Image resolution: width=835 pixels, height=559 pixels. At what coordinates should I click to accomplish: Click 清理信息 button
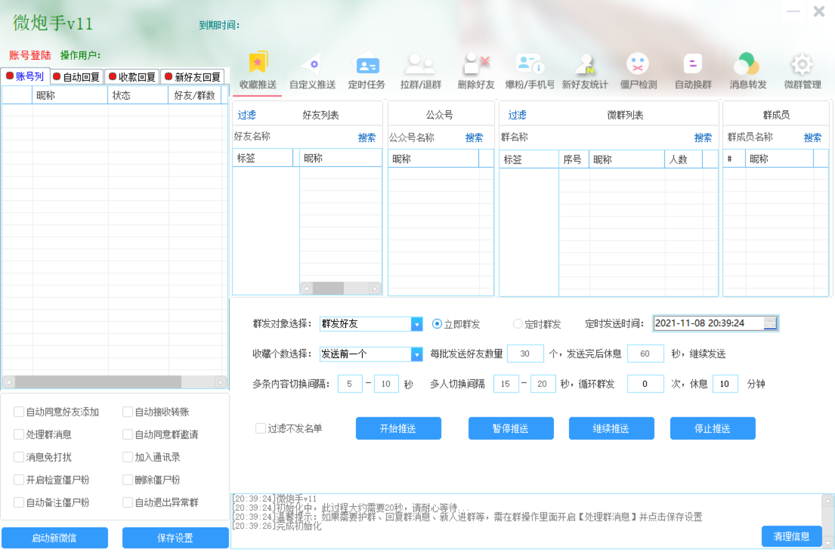click(792, 536)
